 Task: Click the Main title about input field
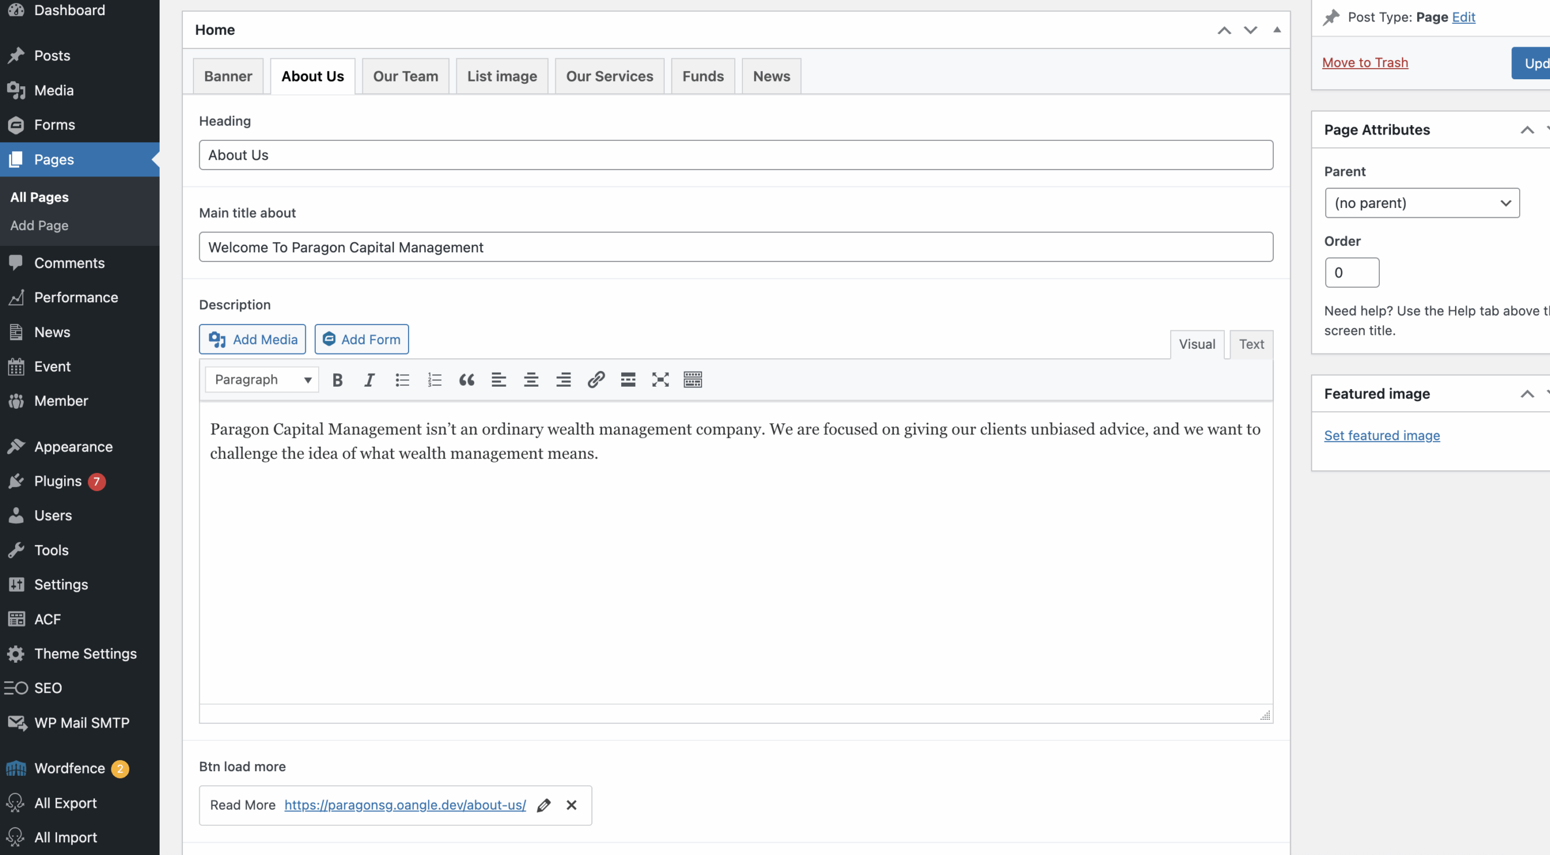click(x=735, y=247)
